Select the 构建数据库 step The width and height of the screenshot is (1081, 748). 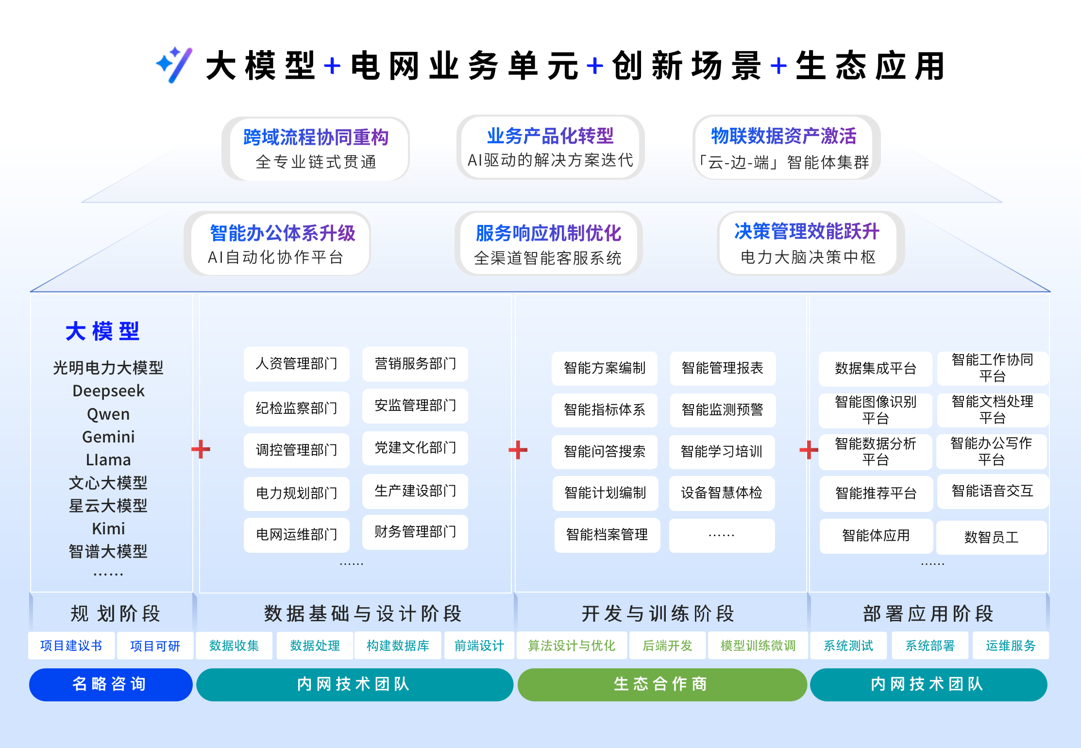tap(398, 646)
